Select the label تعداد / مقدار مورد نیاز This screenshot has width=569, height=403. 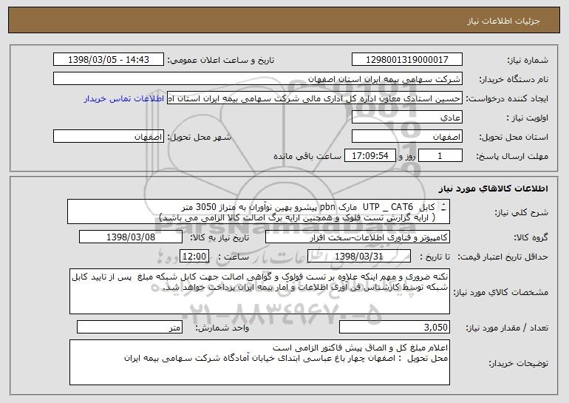(x=507, y=328)
